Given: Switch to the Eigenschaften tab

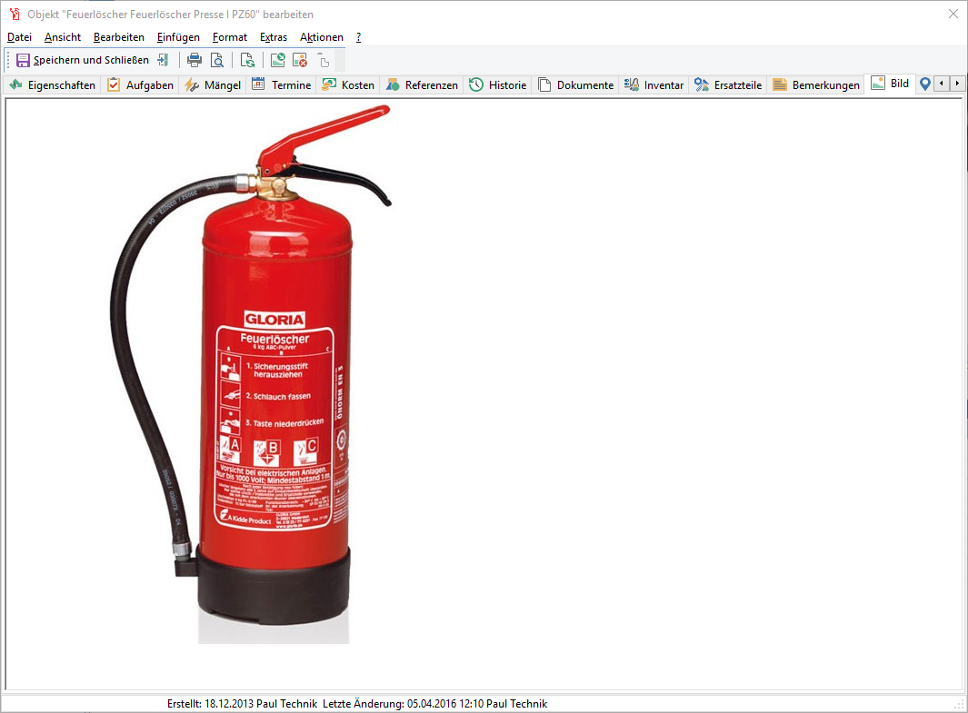Looking at the screenshot, I should [x=53, y=85].
